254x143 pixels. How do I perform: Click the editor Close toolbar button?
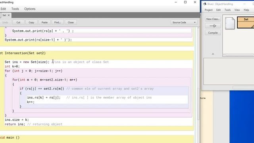(x=71, y=23)
